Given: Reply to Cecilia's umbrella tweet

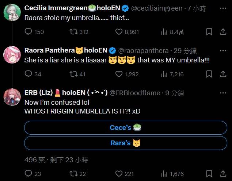Looking at the screenshot, I should point(28,32).
